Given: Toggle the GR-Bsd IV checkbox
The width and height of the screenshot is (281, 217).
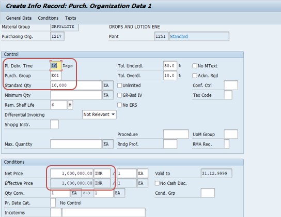Looking at the screenshot, I should [x=119, y=95].
